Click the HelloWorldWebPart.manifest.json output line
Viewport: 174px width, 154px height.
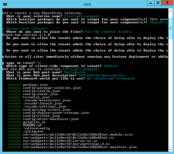(x=80, y=147)
